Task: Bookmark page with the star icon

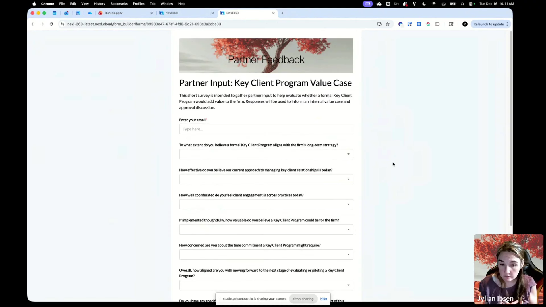Action: [x=388, y=24]
